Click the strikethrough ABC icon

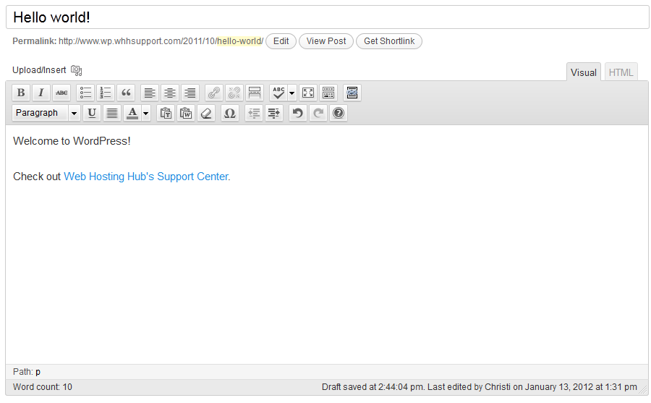pos(61,93)
